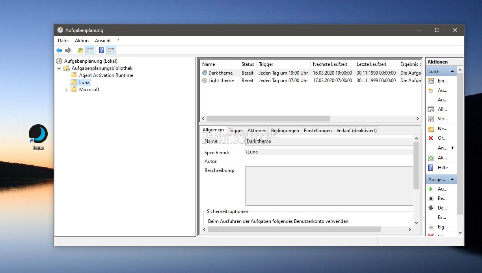Switch to the Allgemein tab

point(213,130)
